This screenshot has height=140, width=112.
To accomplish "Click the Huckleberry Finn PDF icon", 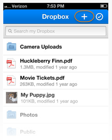I will point(11,64).
